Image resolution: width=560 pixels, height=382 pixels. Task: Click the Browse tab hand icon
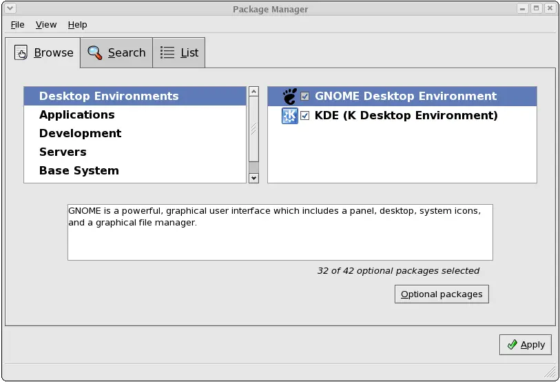(x=21, y=53)
